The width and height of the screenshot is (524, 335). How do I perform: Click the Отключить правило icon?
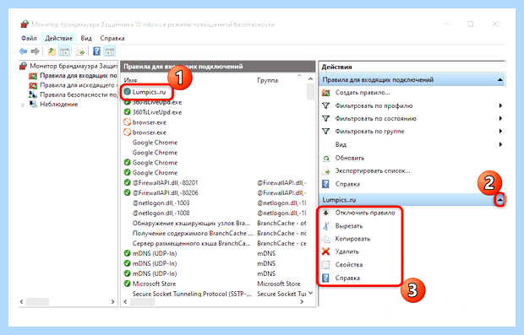pyautogui.click(x=326, y=213)
